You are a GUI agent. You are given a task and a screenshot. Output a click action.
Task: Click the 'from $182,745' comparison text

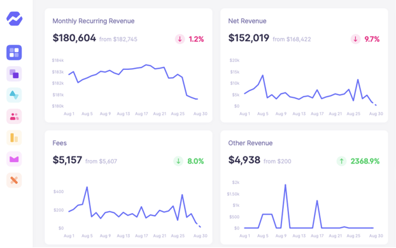[x=118, y=39]
